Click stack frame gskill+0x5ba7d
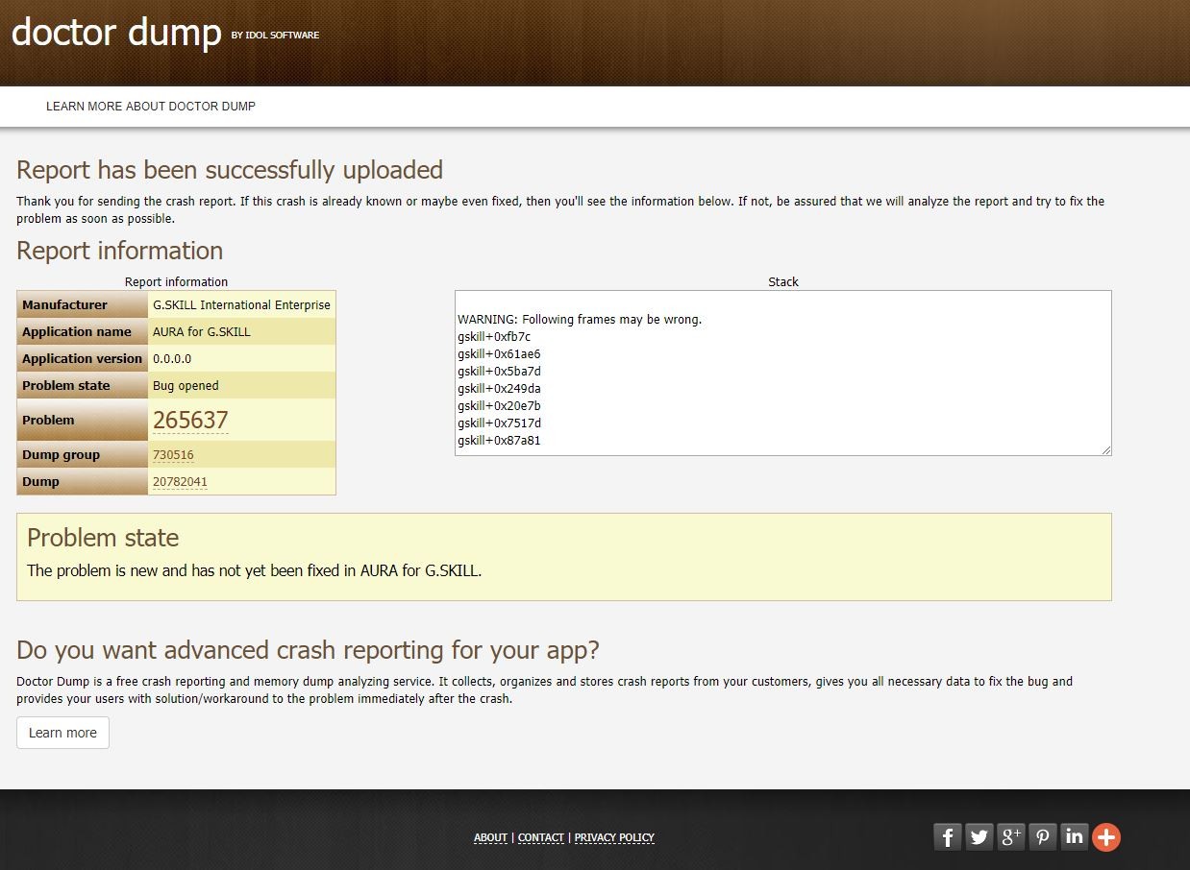The image size is (1190, 870). click(x=500, y=372)
